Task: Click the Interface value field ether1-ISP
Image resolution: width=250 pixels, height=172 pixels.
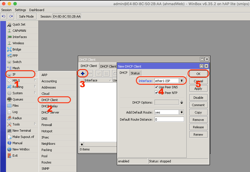Action: (166, 81)
